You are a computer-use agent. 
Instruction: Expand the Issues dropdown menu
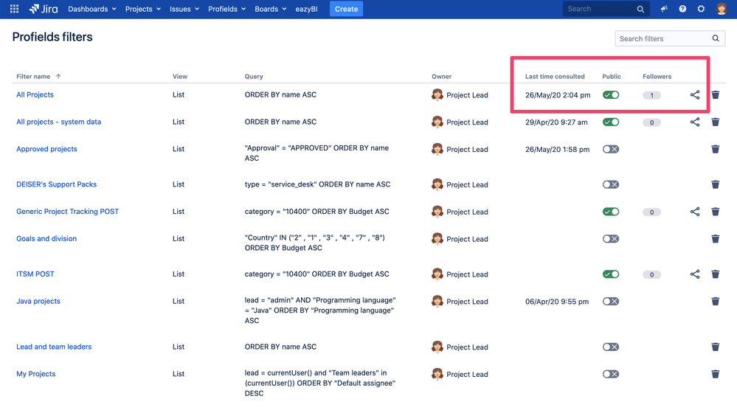184,9
